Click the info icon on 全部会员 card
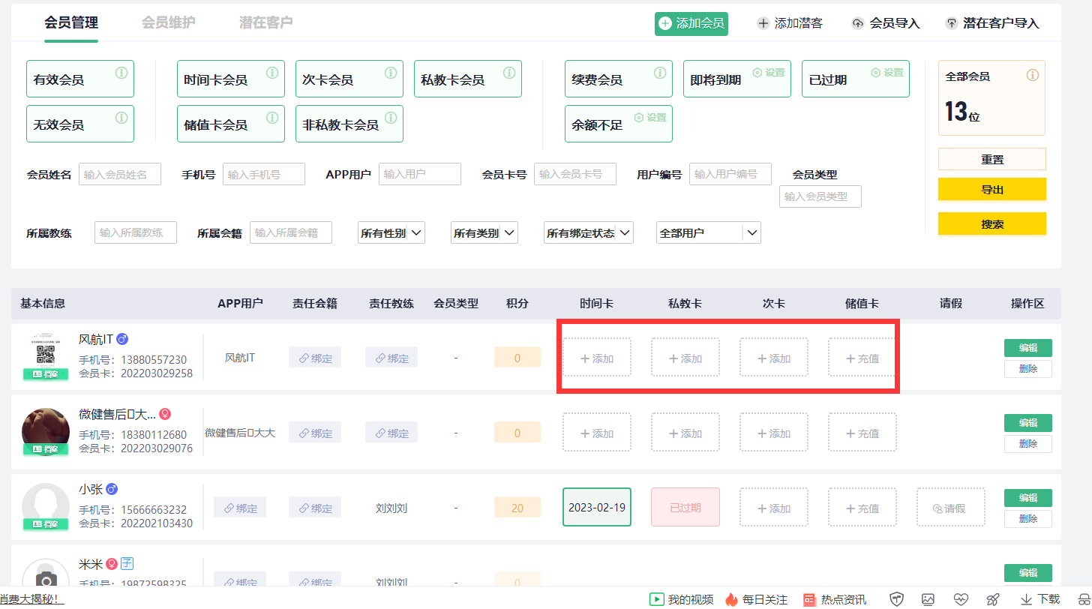 tap(1032, 76)
